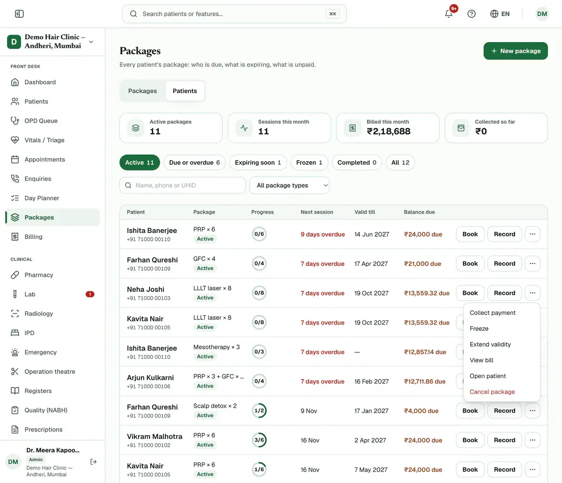Screen dimensions: 562x483
Task: Open more options for Ishita Banerjee PRP
Action: 532,234
